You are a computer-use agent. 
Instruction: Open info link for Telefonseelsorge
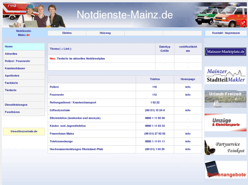click(x=188, y=142)
